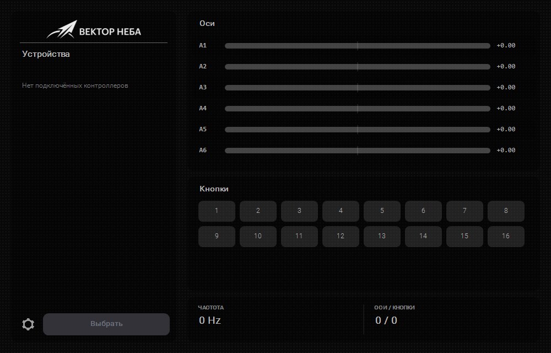Select button indicator 2

258,211
